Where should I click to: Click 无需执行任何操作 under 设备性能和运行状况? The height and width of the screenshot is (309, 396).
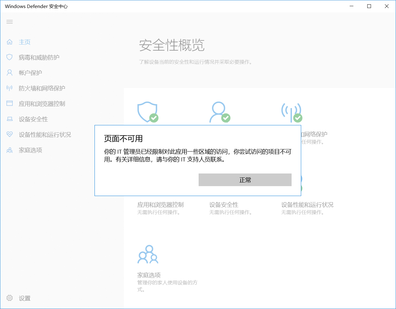(302, 212)
